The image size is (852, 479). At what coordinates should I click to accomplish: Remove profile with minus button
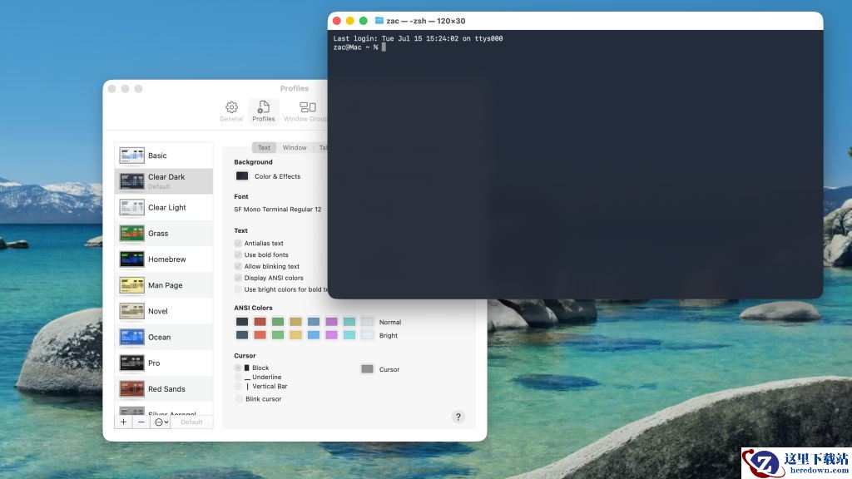[x=141, y=422]
